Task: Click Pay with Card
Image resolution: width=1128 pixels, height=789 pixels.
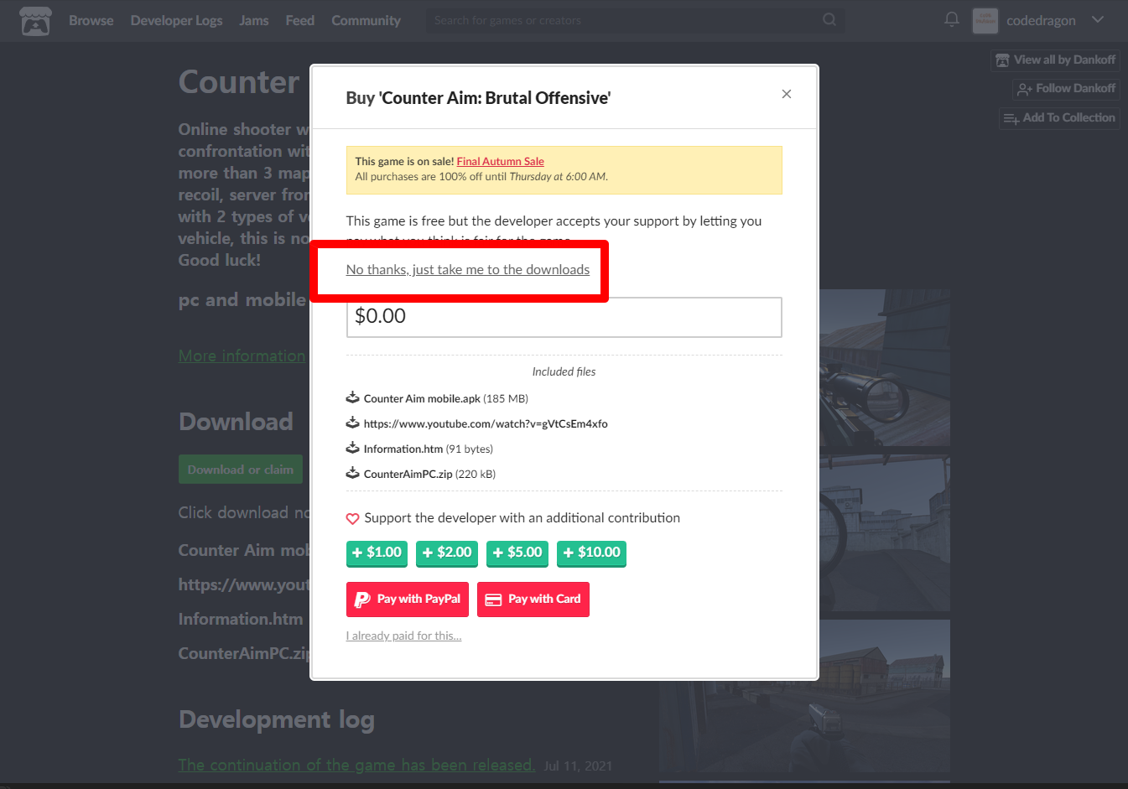Action: [533, 600]
